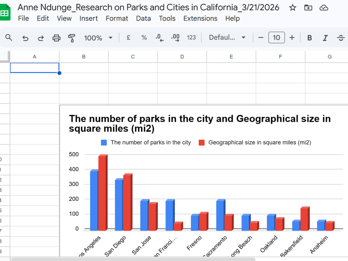Click the search menus magnifier icon
This screenshot has height=261, width=348.
coord(9,38)
